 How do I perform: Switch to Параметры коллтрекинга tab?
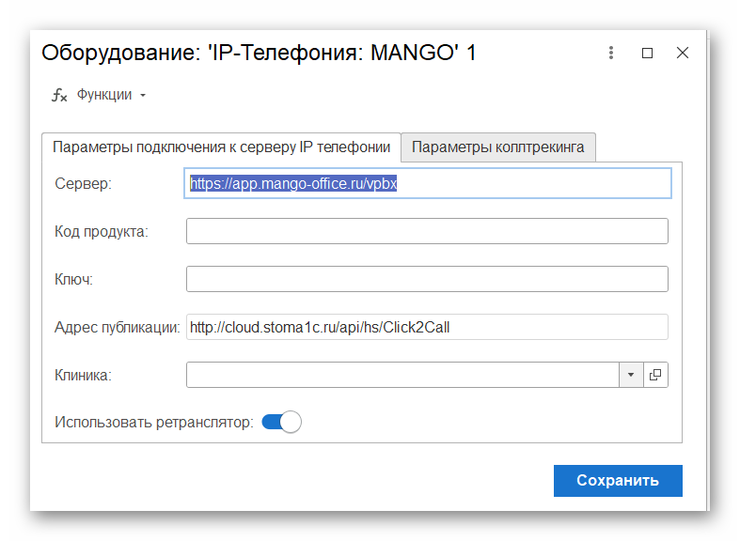498,147
